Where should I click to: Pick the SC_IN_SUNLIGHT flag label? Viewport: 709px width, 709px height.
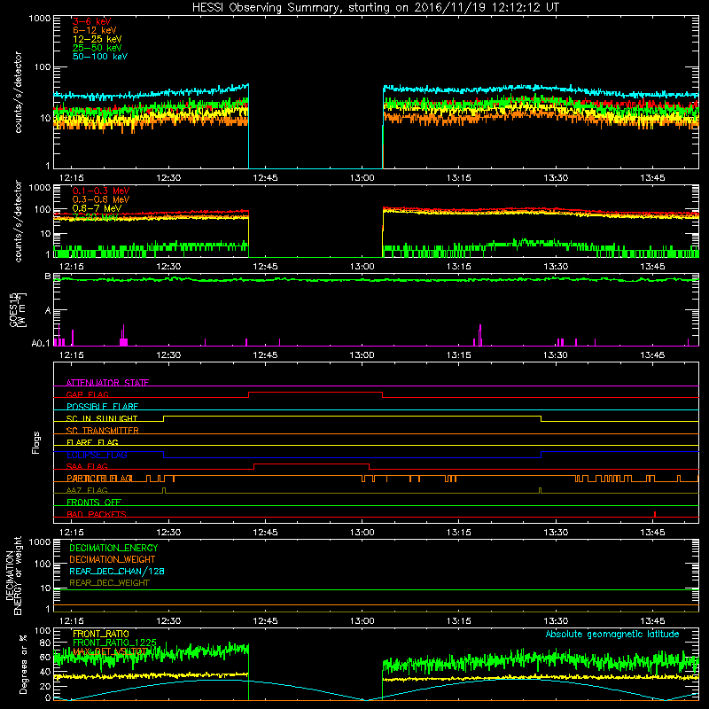point(102,418)
